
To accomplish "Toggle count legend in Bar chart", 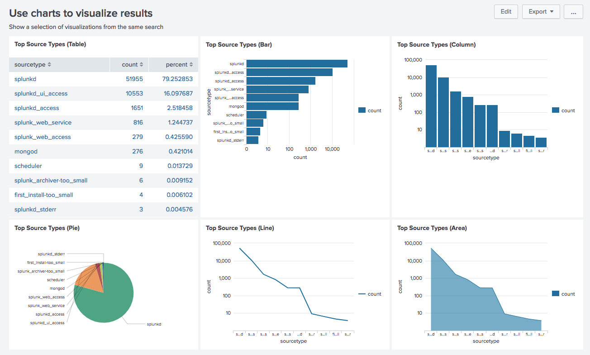I will tap(370, 110).
